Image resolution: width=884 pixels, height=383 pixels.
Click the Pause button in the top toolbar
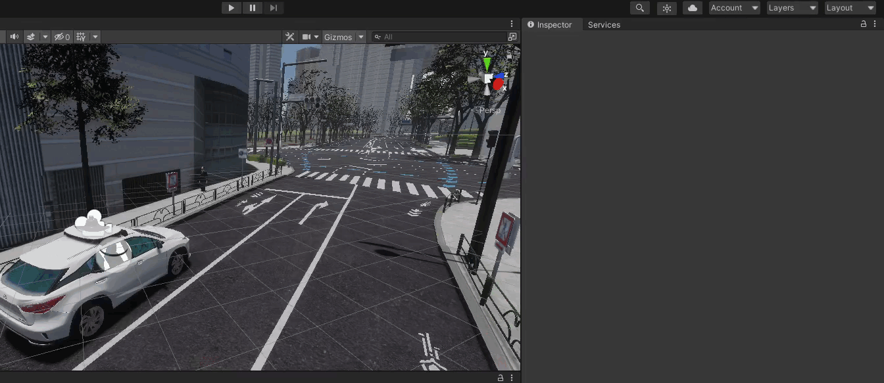(252, 8)
